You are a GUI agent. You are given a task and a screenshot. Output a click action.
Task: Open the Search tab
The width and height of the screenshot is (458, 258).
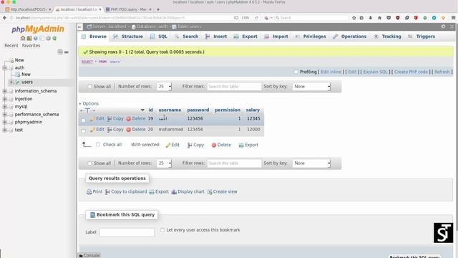click(x=186, y=37)
